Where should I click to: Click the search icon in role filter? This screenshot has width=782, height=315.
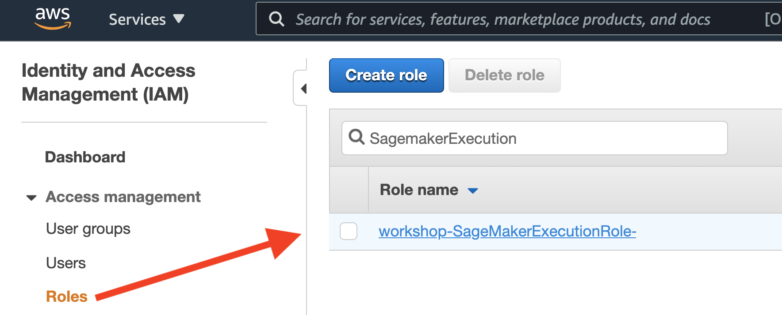tap(356, 137)
